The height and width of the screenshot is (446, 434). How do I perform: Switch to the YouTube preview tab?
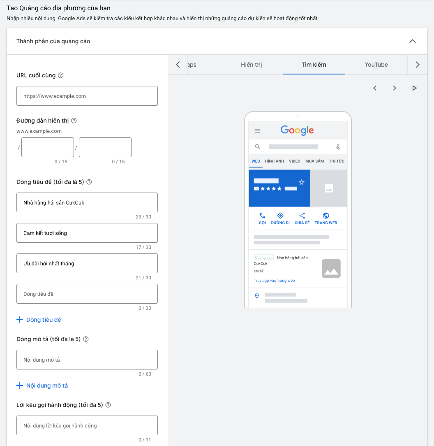(x=376, y=65)
